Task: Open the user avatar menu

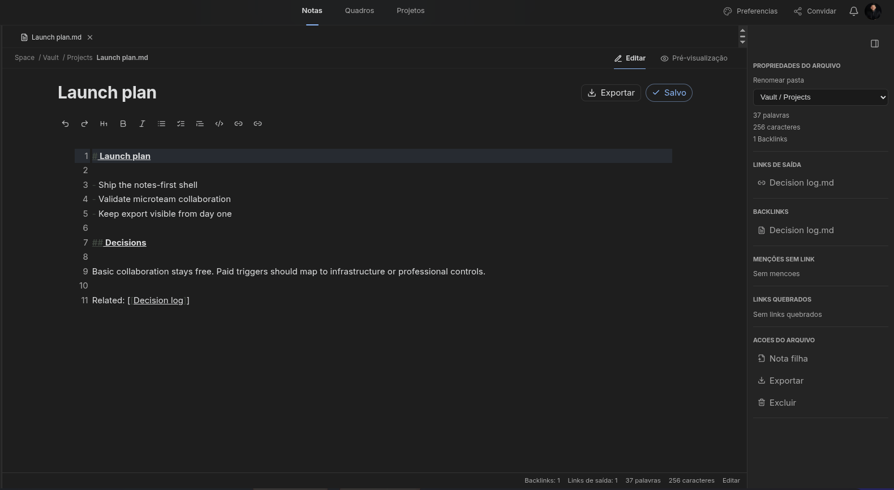Action: (873, 11)
